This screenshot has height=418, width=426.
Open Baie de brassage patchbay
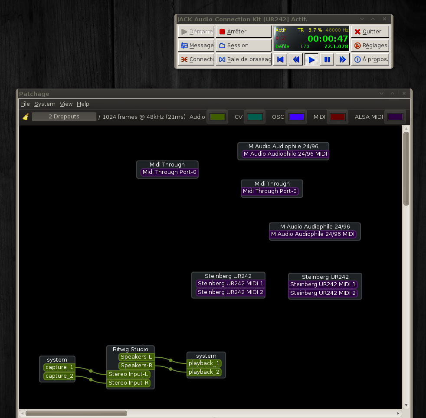click(x=244, y=59)
